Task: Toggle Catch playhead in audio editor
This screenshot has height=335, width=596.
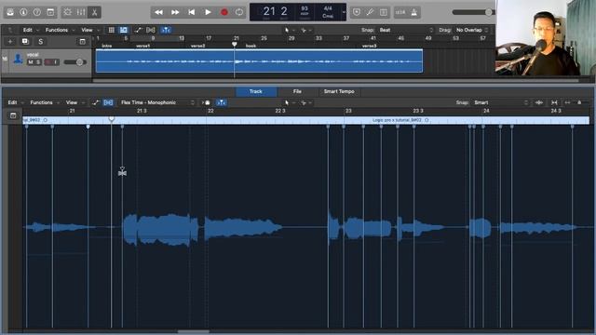Action: (222, 102)
